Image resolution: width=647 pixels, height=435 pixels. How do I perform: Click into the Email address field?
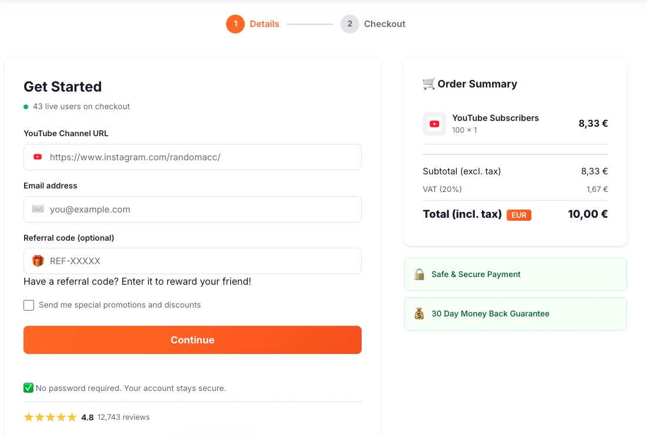tap(200, 210)
